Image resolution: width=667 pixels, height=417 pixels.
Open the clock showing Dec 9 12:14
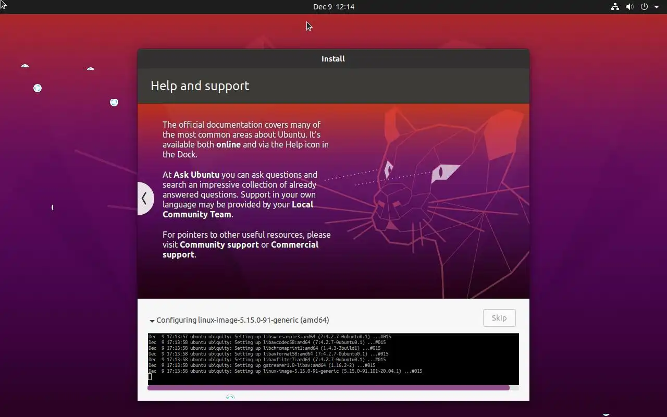[x=333, y=7]
